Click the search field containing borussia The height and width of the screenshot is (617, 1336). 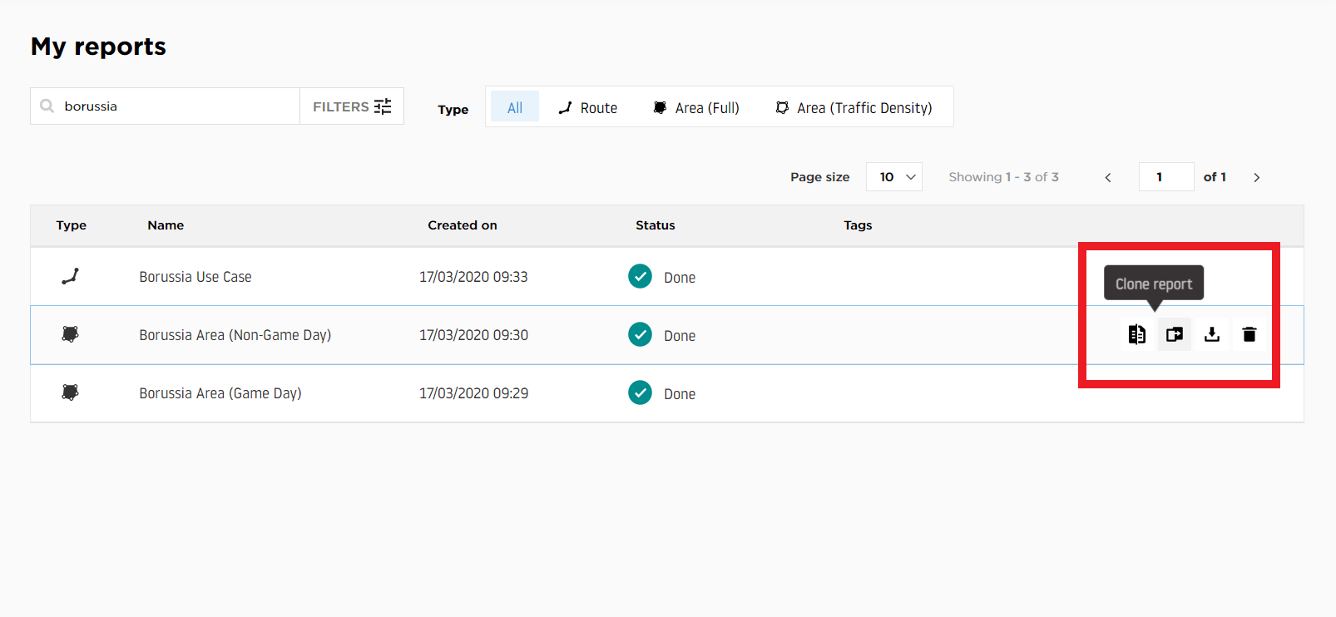tap(165, 106)
